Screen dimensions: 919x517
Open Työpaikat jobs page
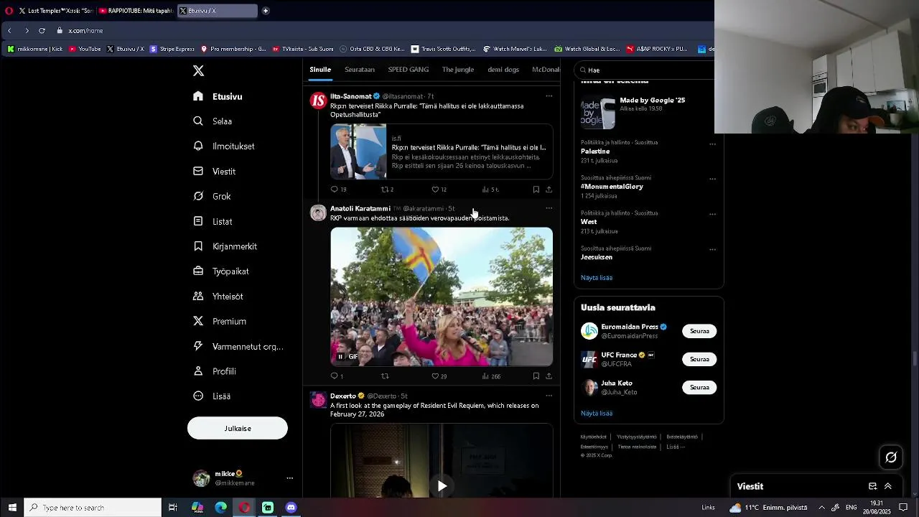pyautogui.click(x=221, y=271)
